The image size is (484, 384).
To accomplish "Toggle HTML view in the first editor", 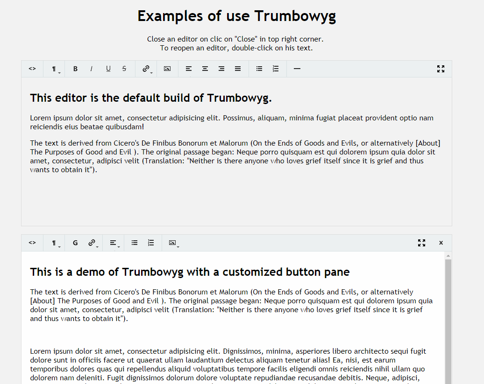I will click(x=32, y=69).
